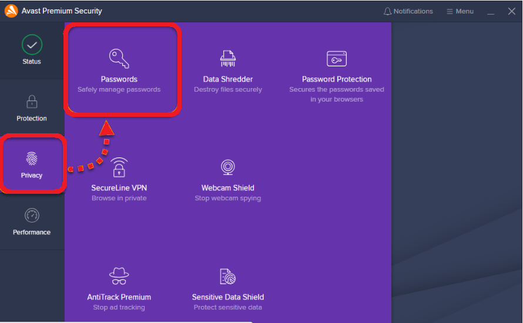This screenshot has height=323, width=523.
Task: Click the Avast logo icon
Action: [x=11, y=11]
